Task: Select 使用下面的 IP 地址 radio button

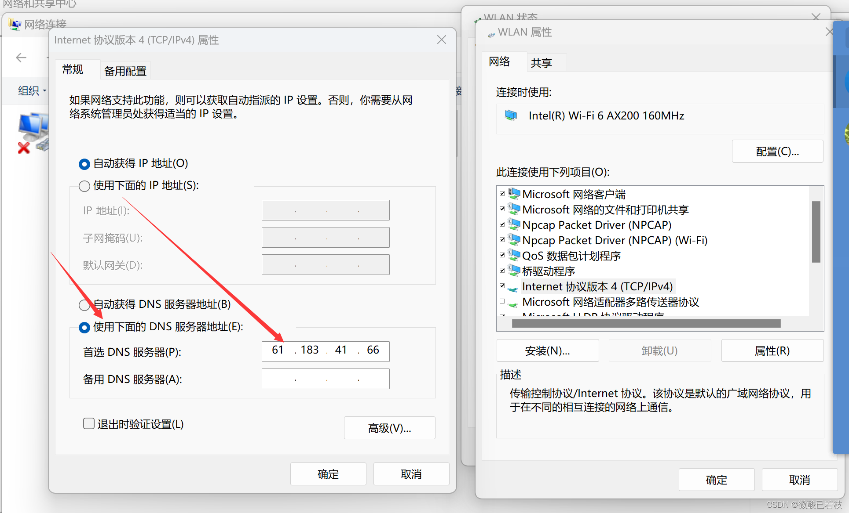Action: [x=84, y=186]
